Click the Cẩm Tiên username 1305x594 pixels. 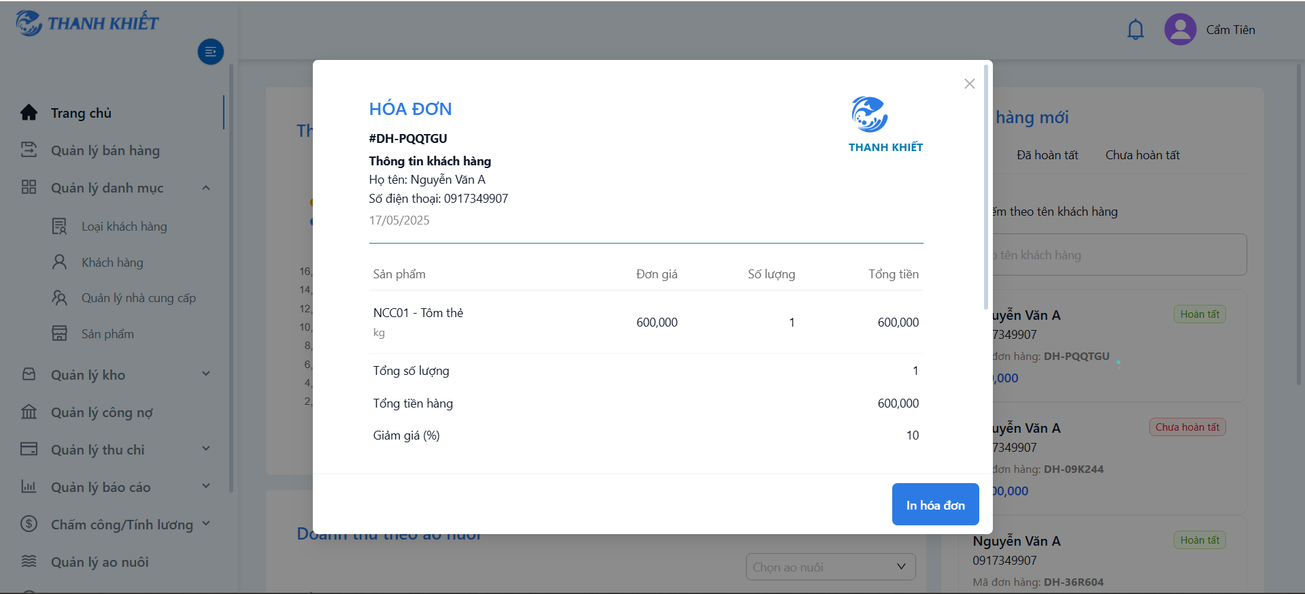click(x=1230, y=30)
